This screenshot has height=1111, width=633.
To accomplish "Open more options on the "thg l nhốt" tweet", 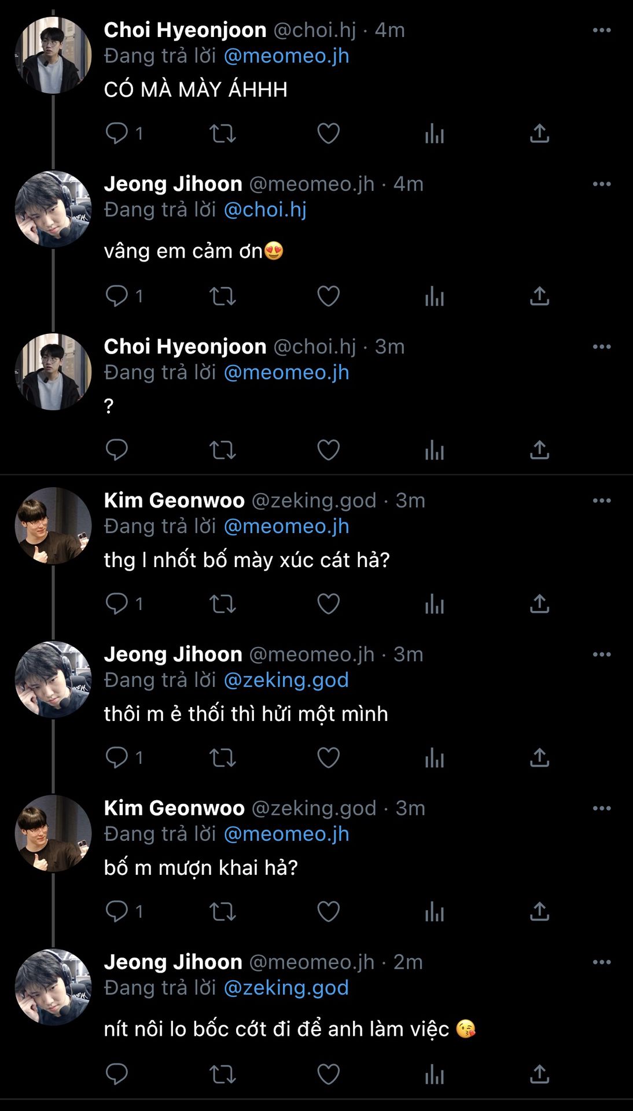I will point(602,501).
